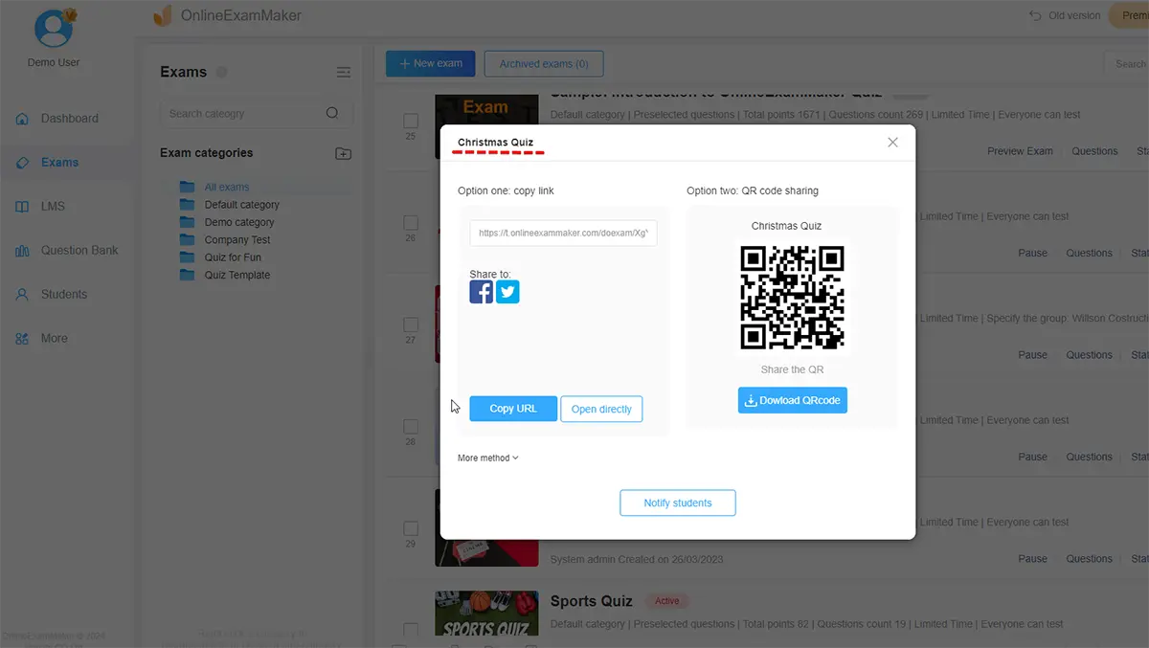
Task: Go to Students in the sidebar
Action: pyautogui.click(x=63, y=295)
